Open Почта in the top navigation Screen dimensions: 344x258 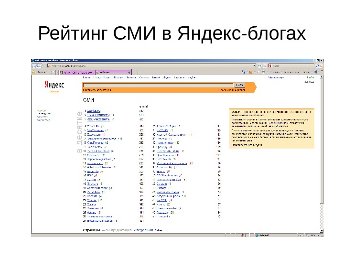coord(97,77)
